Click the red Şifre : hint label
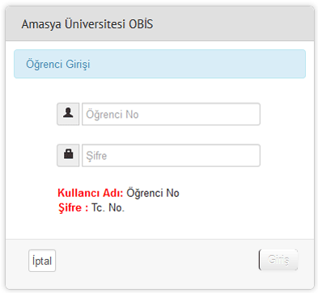The height and width of the screenshot is (293, 318). 74,207
